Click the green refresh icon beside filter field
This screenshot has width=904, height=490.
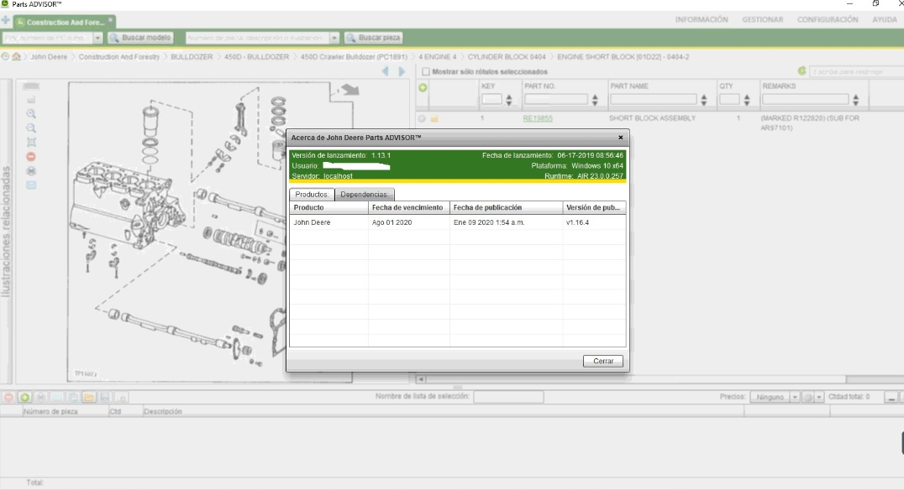point(802,70)
